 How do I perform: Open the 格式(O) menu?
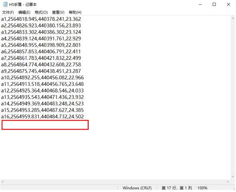click(x=41, y=12)
